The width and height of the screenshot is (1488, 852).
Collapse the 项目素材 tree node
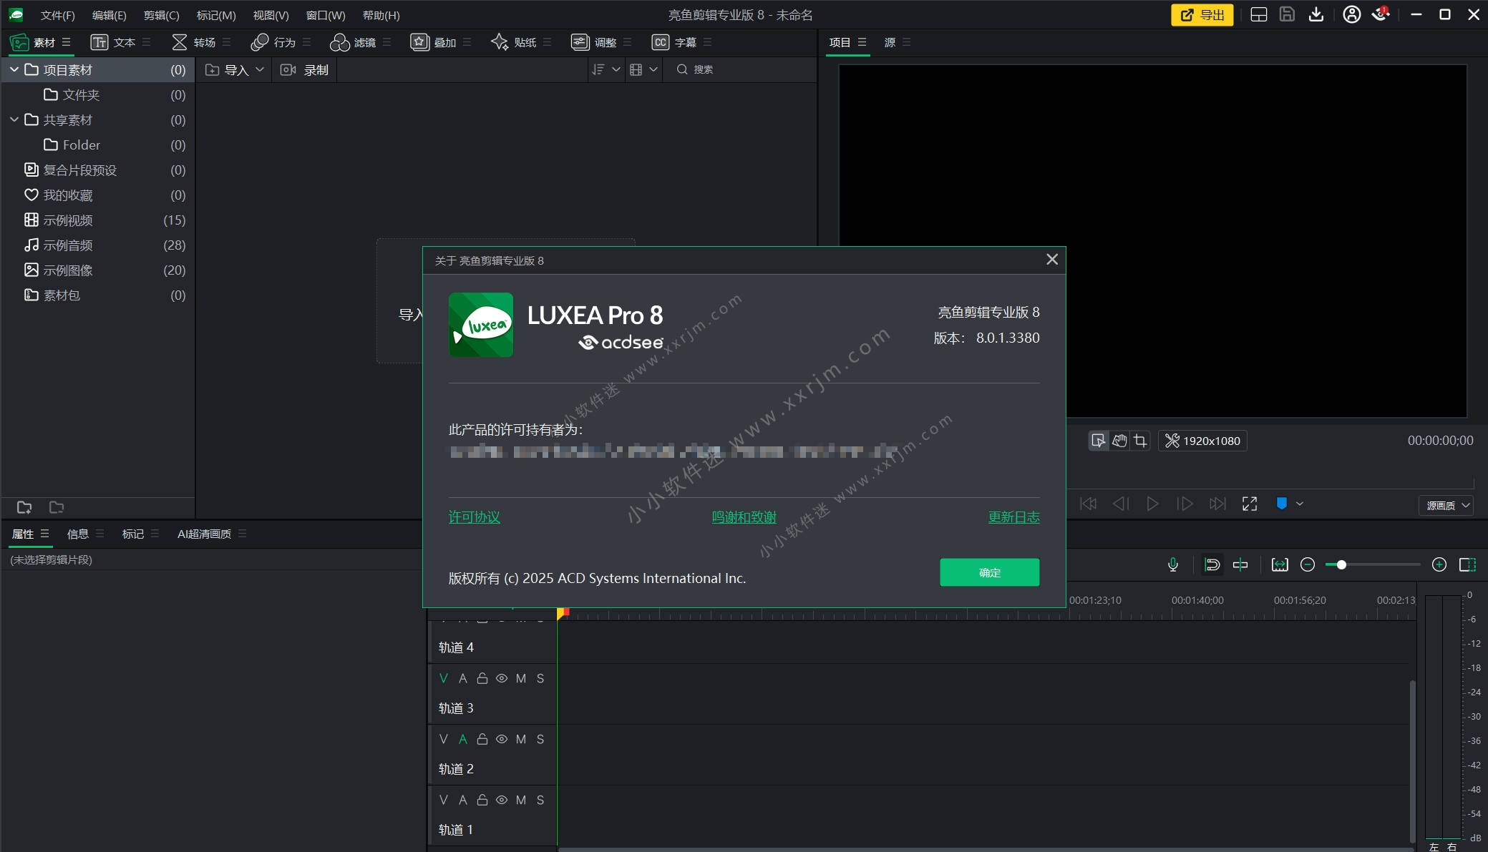pos(14,69)
